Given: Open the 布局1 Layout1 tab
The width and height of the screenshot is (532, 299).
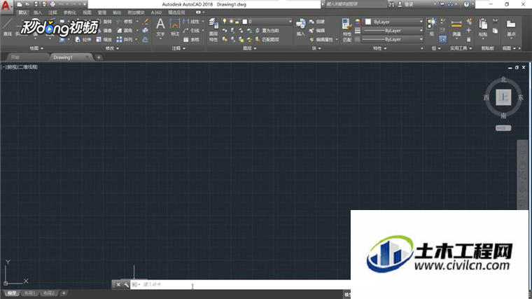Looking at the screenshot, I should (29, 293).
